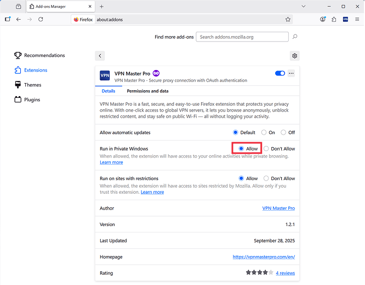Click the sidebar toggle icon
This screenshot has width=365, height=285.
point(8,19)
